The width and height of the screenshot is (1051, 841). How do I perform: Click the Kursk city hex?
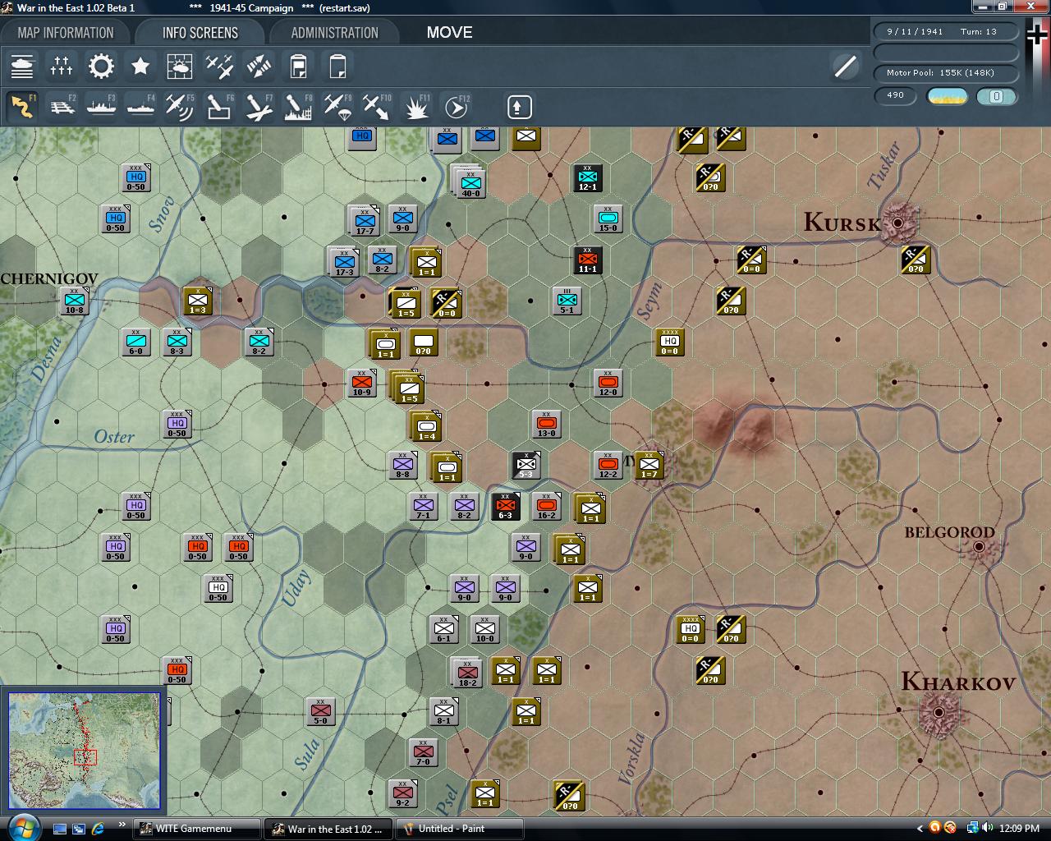click(x=897, y=222)
